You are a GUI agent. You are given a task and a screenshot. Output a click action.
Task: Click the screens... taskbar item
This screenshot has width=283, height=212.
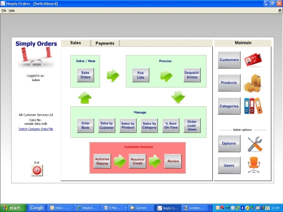coord(194,208)
